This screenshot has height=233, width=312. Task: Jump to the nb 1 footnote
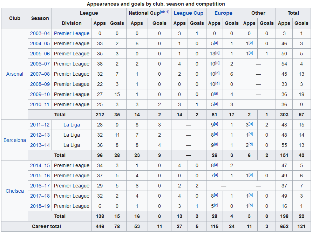165,12
